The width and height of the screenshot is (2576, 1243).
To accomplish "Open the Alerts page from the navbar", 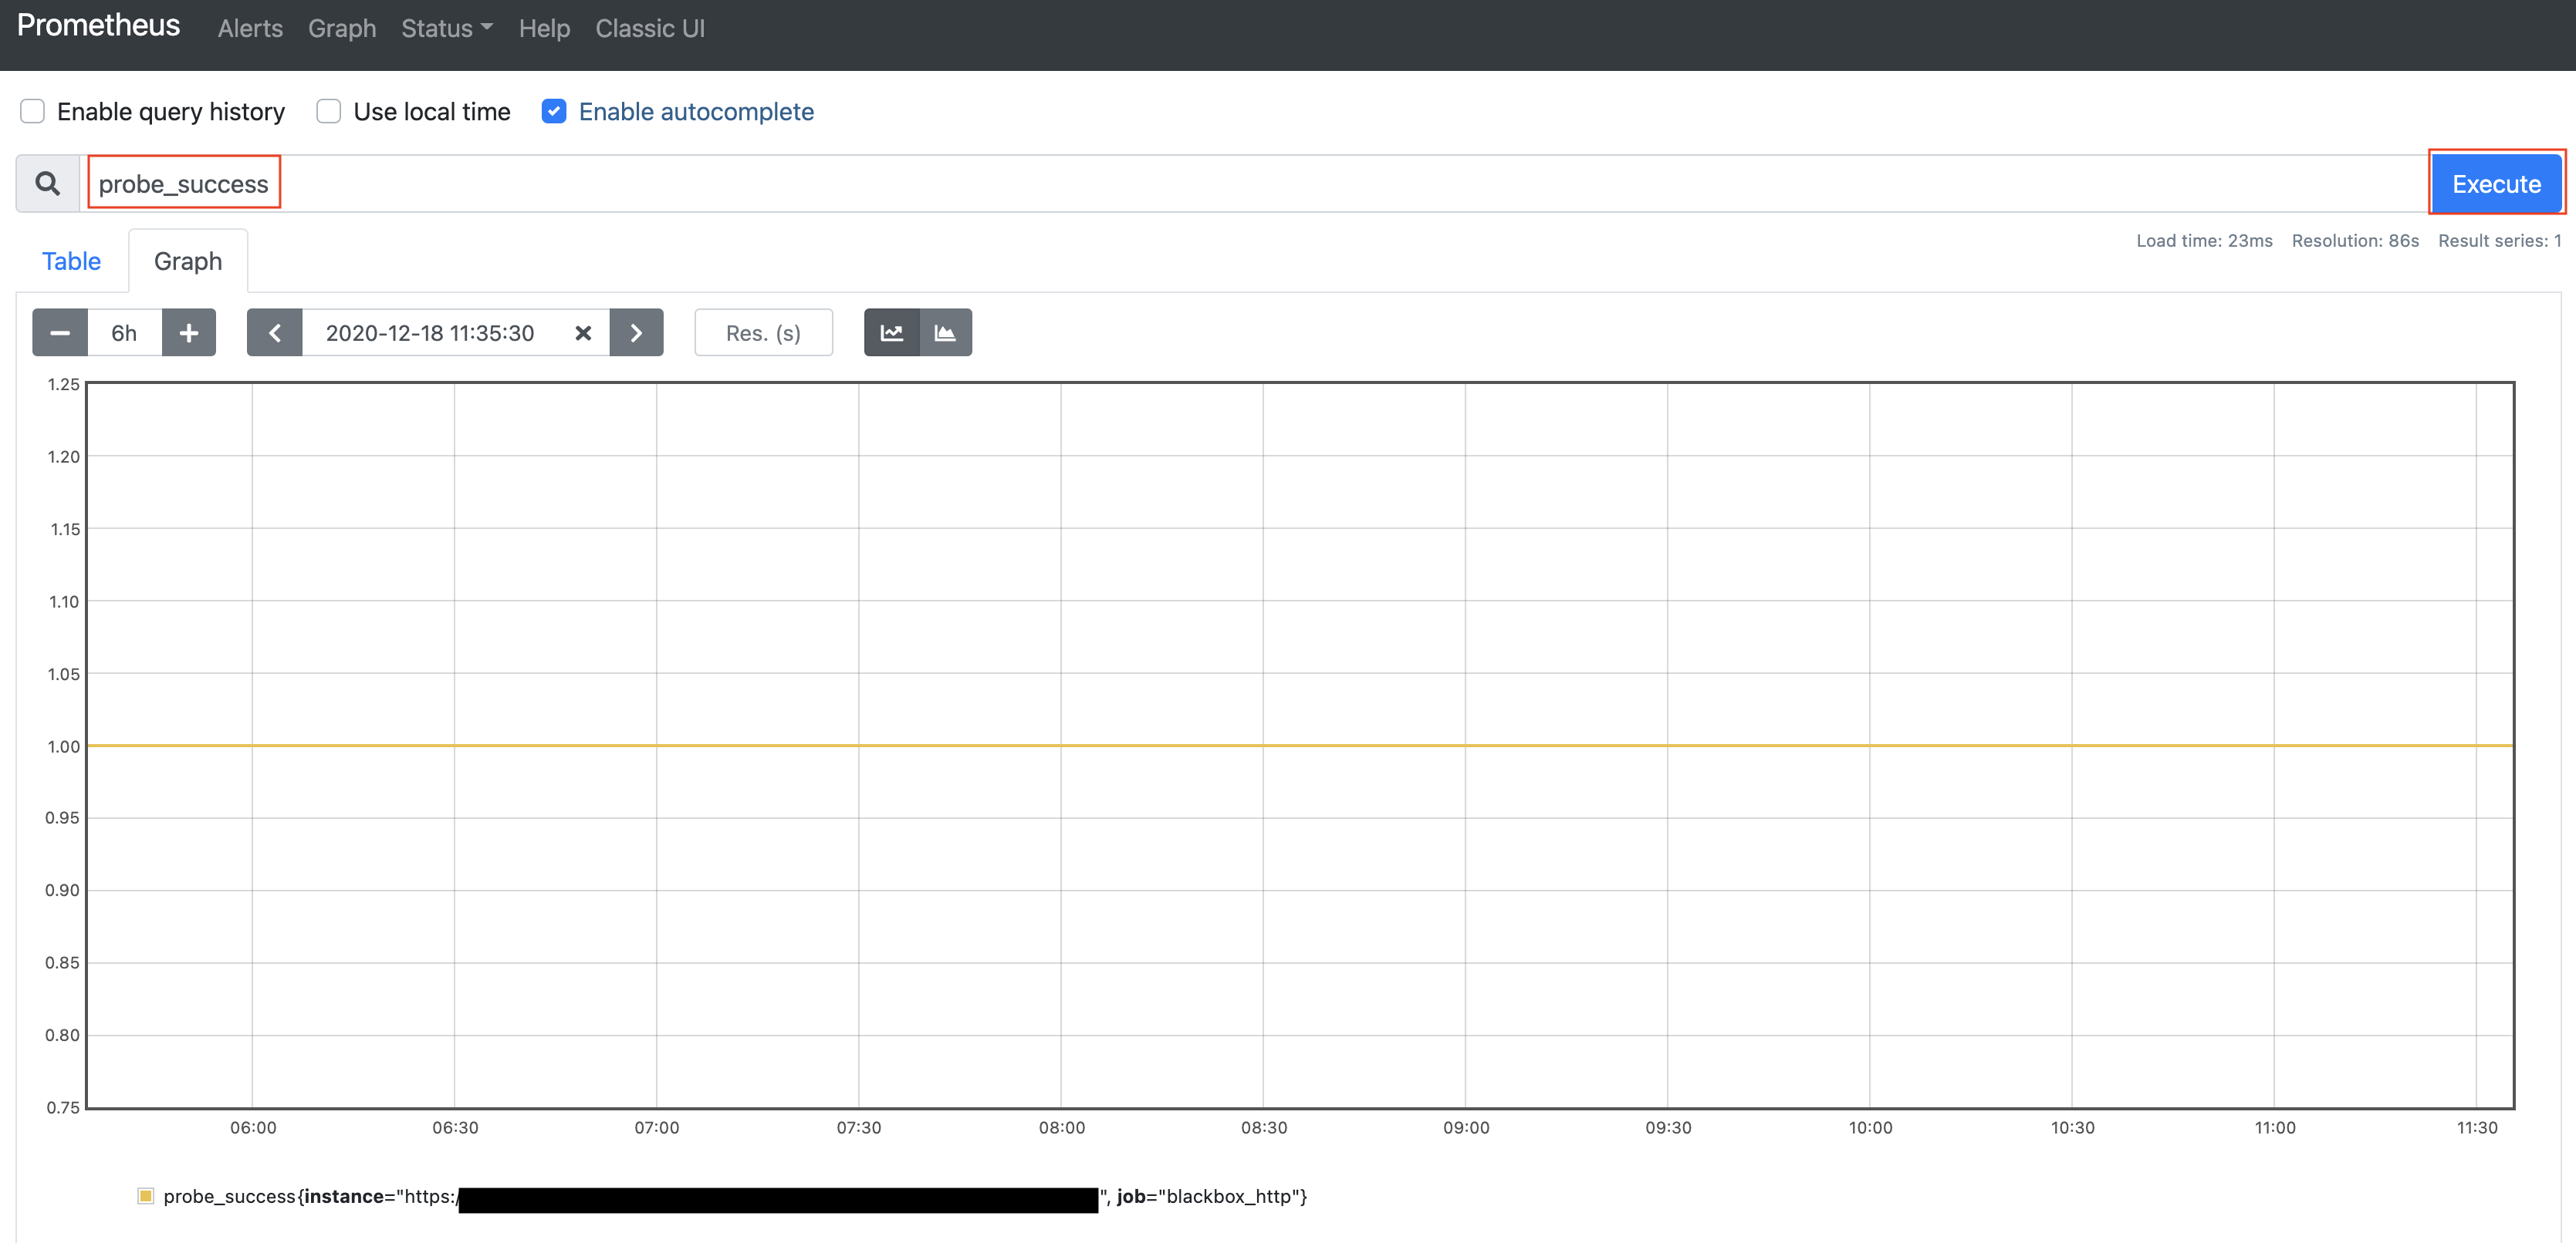I will (x=250, y=28).
